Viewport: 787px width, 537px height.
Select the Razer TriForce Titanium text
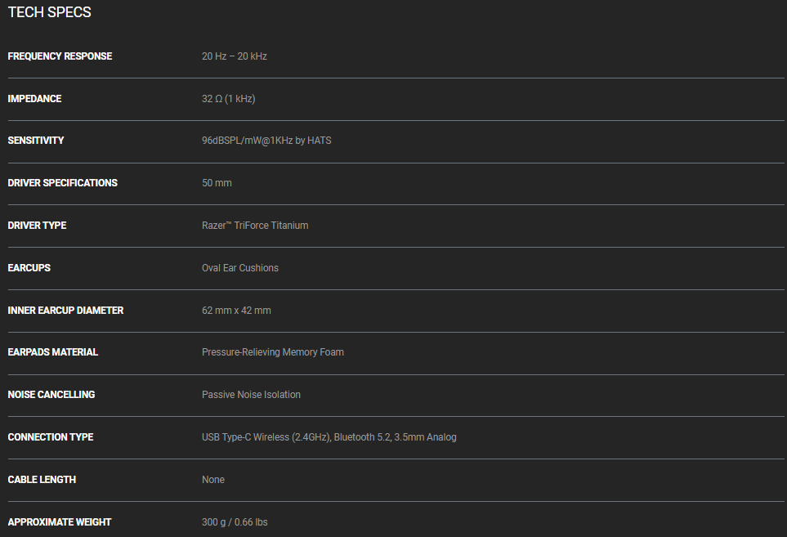pos(255,226)
